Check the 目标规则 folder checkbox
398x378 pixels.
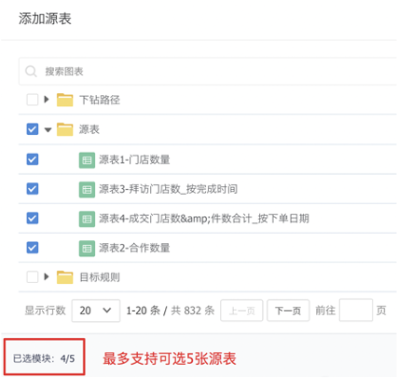[33, 277]
